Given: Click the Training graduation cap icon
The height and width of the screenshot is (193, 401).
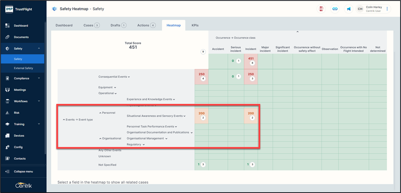Looking at the screenshot, I should 7,124.
